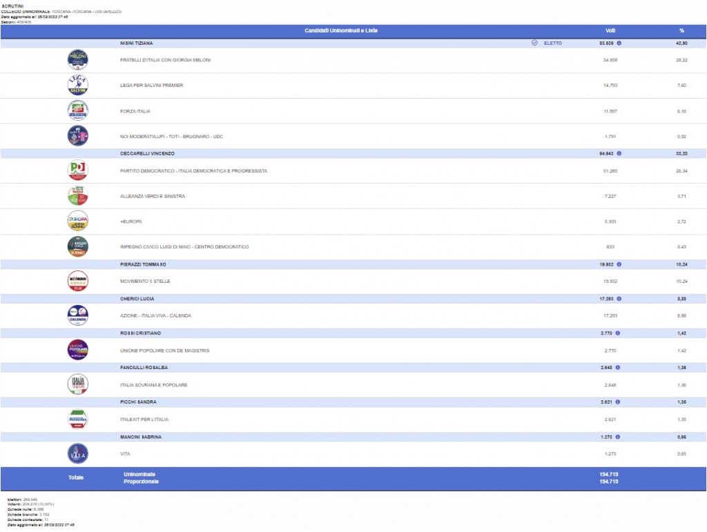707x532 pixels.
Task: Click info icon next to Pierazzi Tommaso's votes
Action: click(619, 264)
